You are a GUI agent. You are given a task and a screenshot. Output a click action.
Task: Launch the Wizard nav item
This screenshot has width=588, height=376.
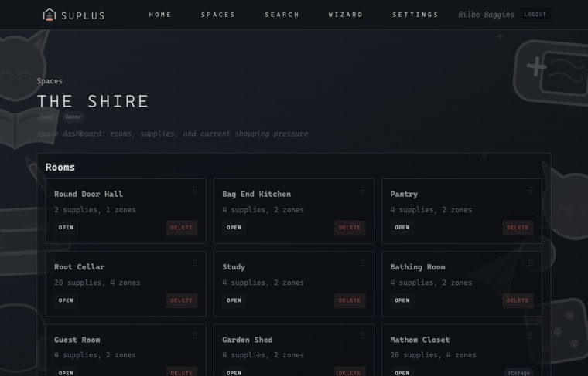[x=346, y=15]
